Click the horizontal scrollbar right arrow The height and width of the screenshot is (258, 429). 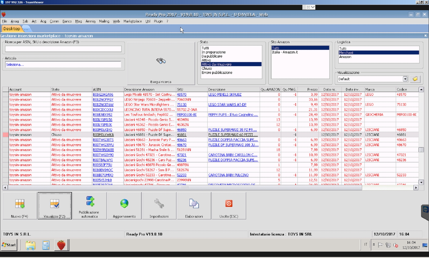(x=416, y=188)
